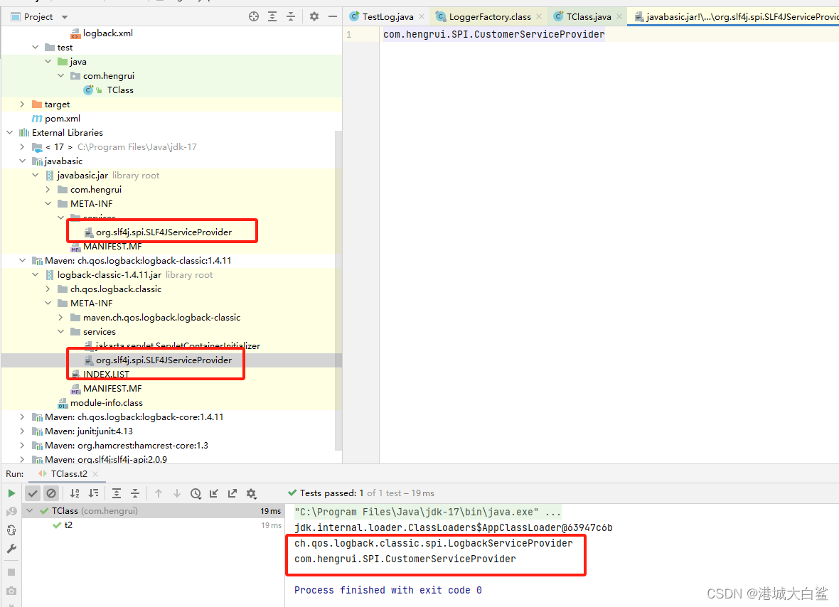
Task: Collapse all nodes in the Project tree
Action: 292,16
